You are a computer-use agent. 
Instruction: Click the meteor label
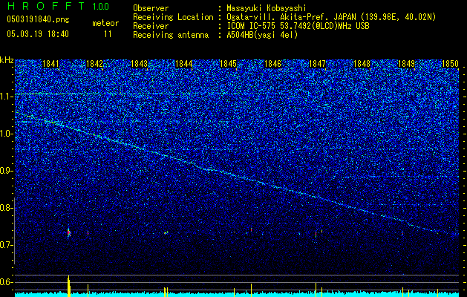click(x=105, y=23)
